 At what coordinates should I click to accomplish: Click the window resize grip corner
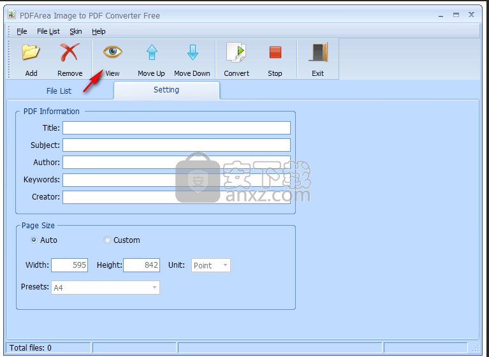476,349
